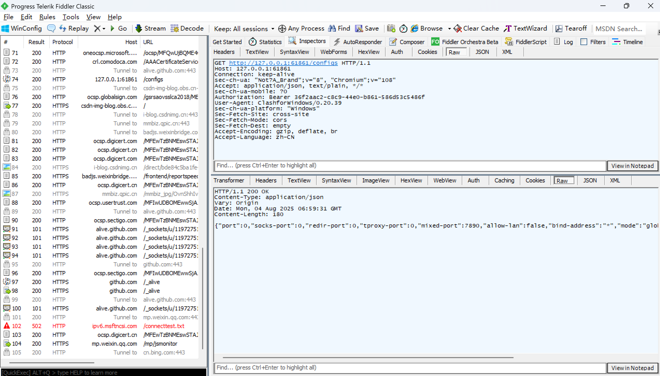The width and height of the screenshot is (660, 376).
Task: Click the WinConfig toolbar icon
Action: 5,29
